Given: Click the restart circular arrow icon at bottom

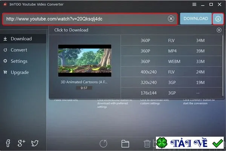Looking at the screenshot, I should point(104,143).
